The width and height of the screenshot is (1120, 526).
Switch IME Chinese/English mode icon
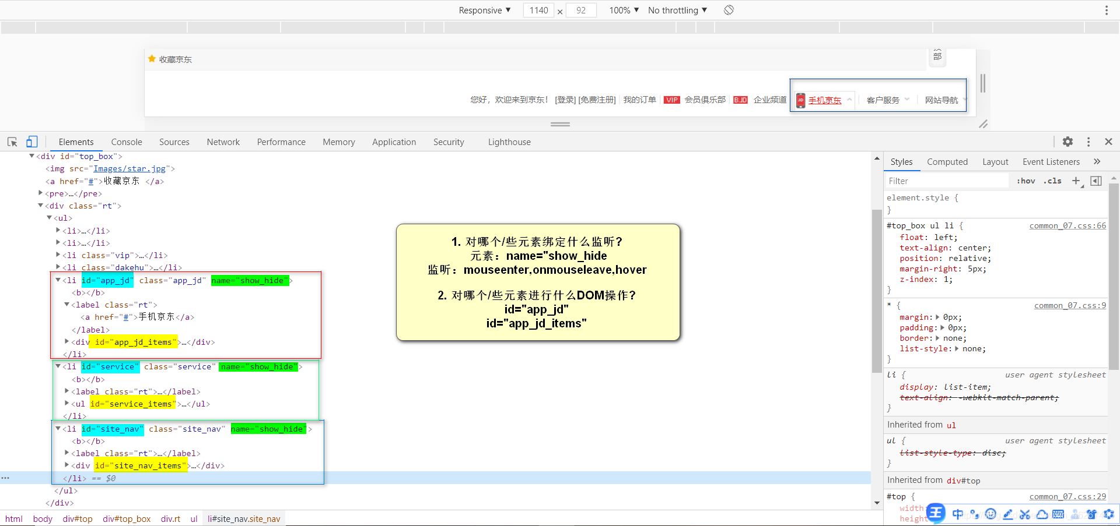957,514
